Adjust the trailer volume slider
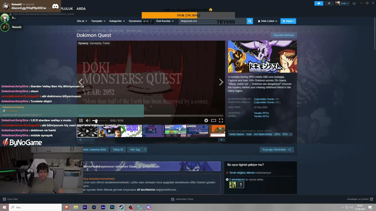The height and width of the screenshot is (211, 376). [100, 121]
